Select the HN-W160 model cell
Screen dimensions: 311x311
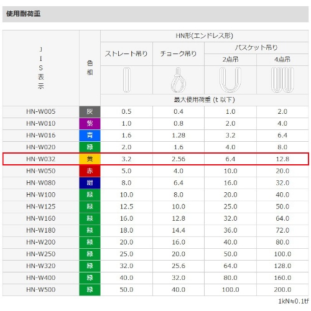[41, 218]
